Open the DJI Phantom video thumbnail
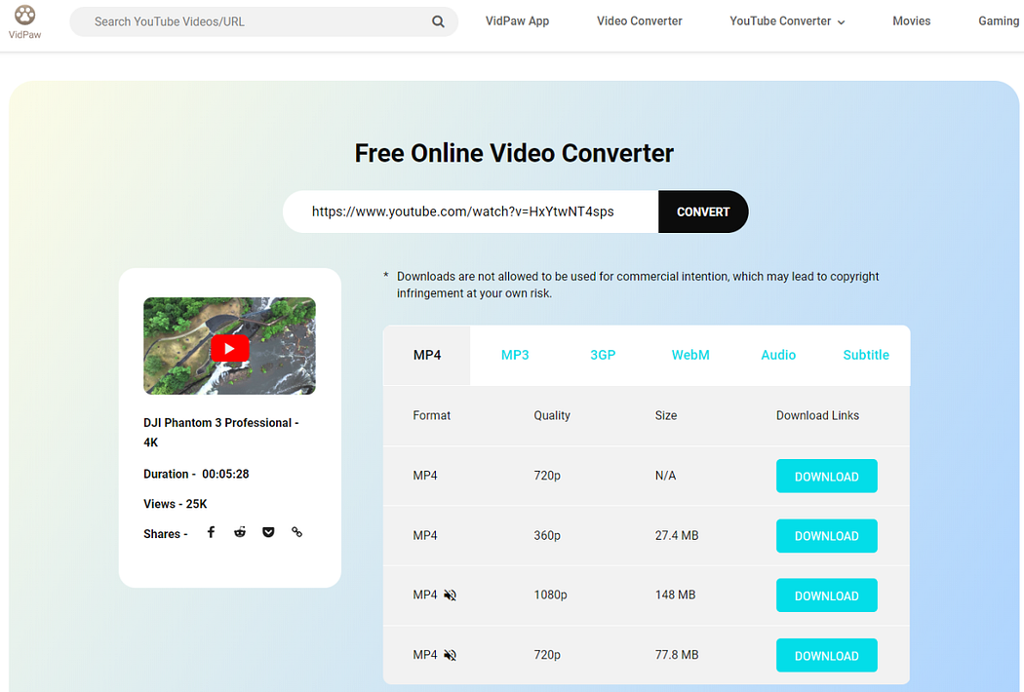The width and height of the screenshot is (1024, 692). (x=229, y=346)
